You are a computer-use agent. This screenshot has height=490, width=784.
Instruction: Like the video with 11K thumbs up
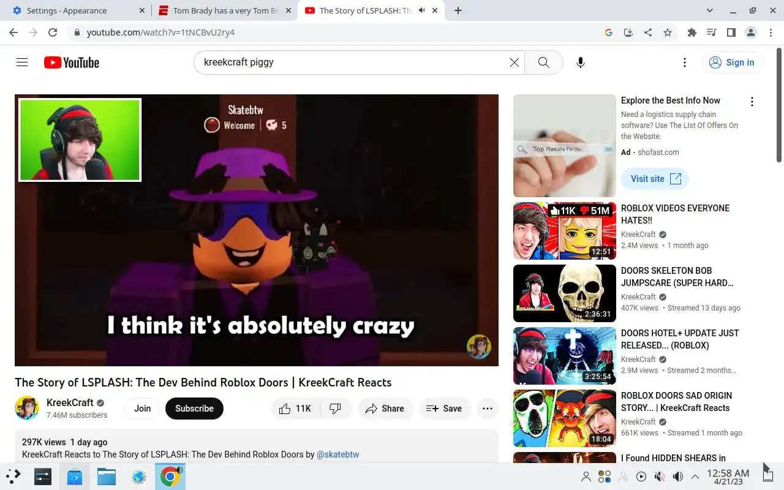pyautogui.click(x=295, y=409)
